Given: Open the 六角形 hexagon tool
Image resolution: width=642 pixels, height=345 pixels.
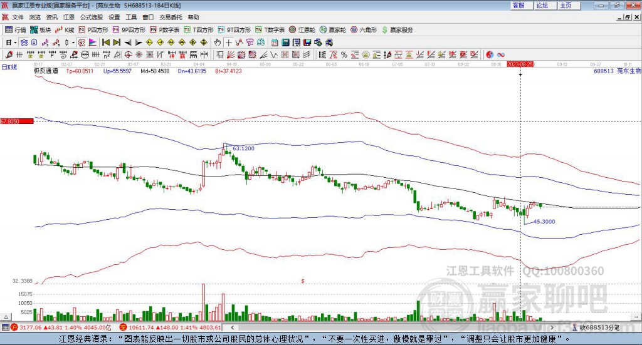Looking at the screenshot, I should [x=364, y=30].
